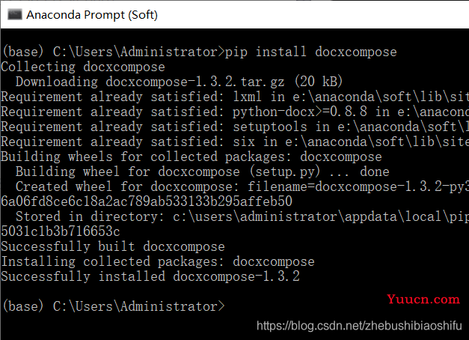
Task: Click the pip install docxcompose command line
Action: click(199, 52)
